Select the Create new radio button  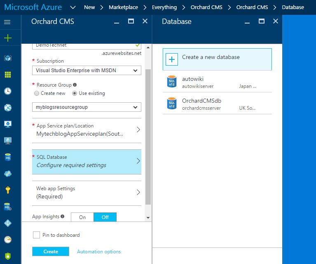point(37,93)
